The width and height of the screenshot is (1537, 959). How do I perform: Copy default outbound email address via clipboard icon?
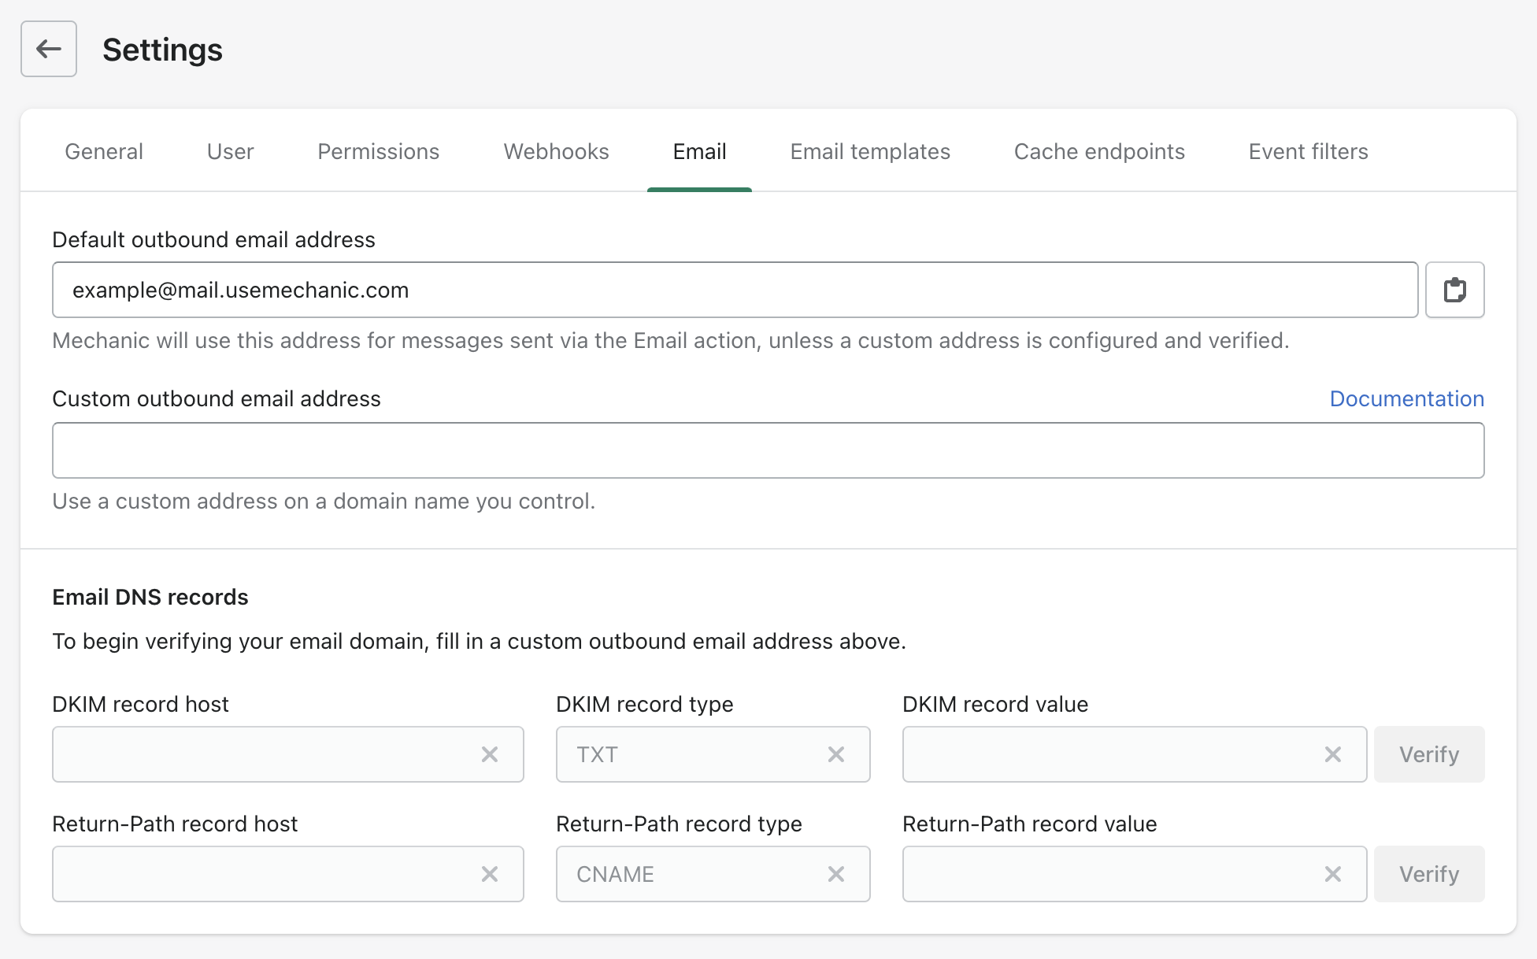pyautogui.click(x=1454, y=290)
